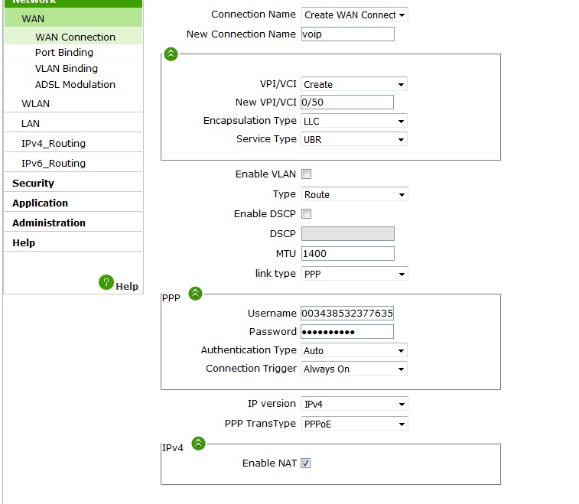The image size is (579, 504).
Task: Click the PPP Username text field
Action: tap(348, 314)
